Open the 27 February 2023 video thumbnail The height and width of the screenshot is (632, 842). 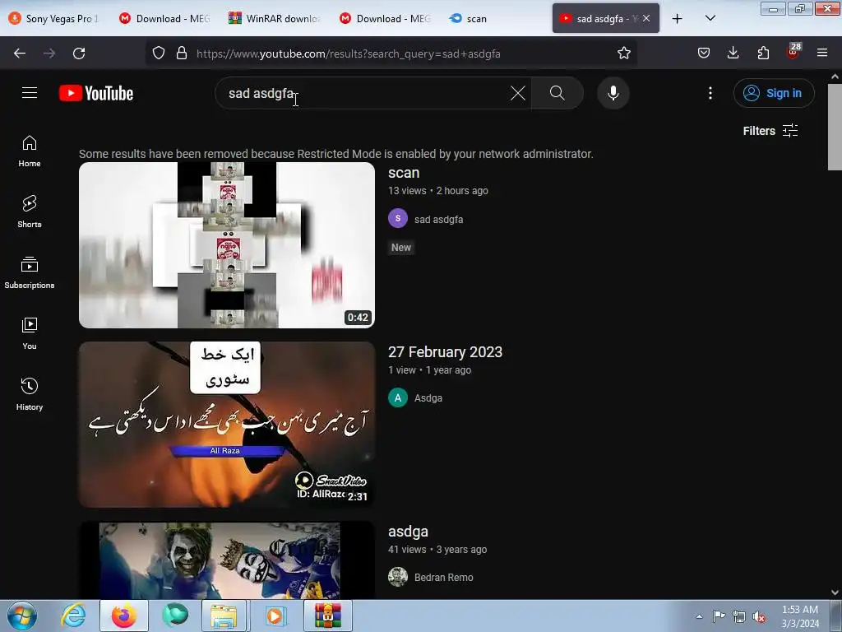point(227,425)
